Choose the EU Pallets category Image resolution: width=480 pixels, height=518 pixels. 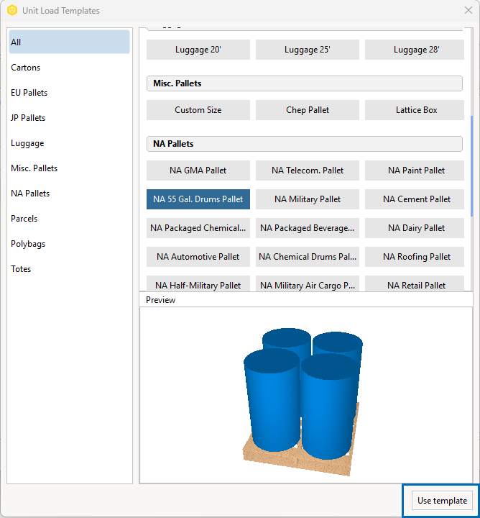click(69, 93)
